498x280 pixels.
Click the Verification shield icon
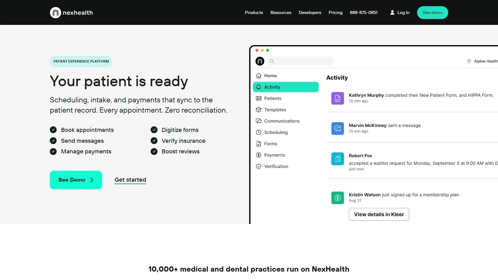[259, 166]
